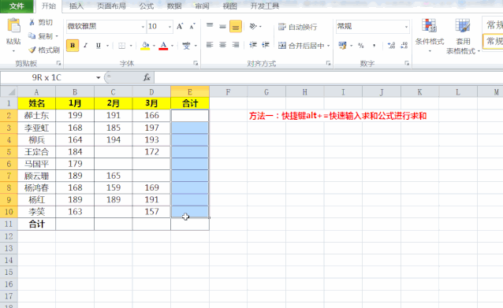Decrease decimal places
This screenshot has width=503, height=308.
pyautogui.click(x=404, y=46)
